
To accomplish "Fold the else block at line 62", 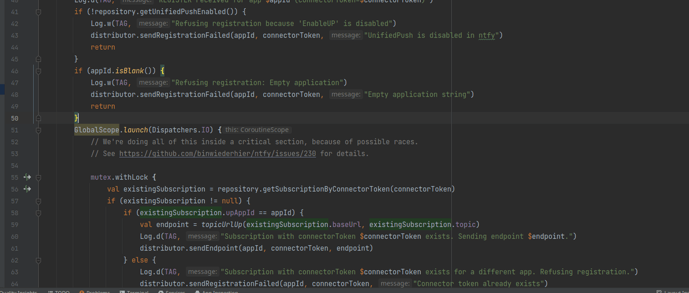I will pos(38,260).
